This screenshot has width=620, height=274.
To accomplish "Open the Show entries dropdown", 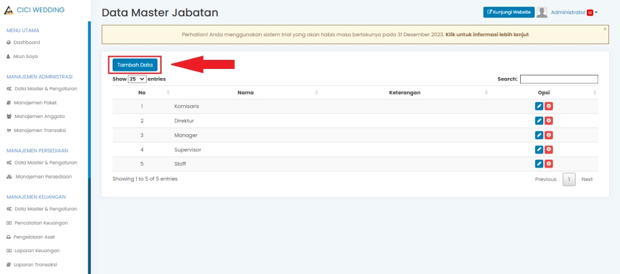I will (137, 79).
